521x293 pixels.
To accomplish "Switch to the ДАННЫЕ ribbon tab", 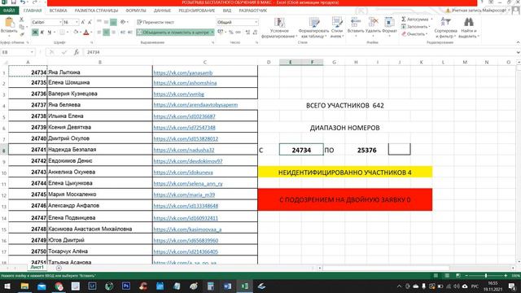I will [x=162, y=11].
